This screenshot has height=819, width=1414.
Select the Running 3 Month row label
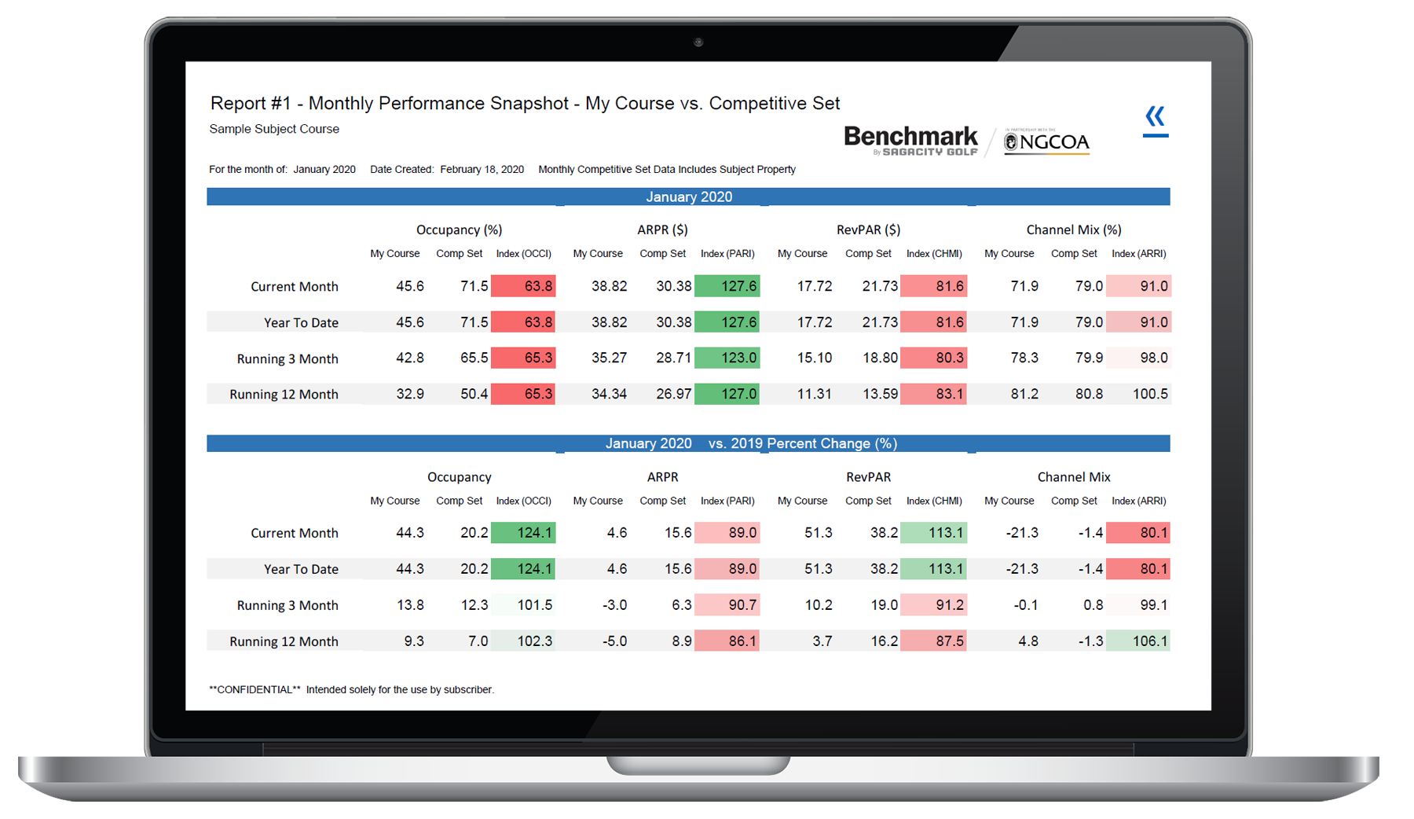pos(288,358)
